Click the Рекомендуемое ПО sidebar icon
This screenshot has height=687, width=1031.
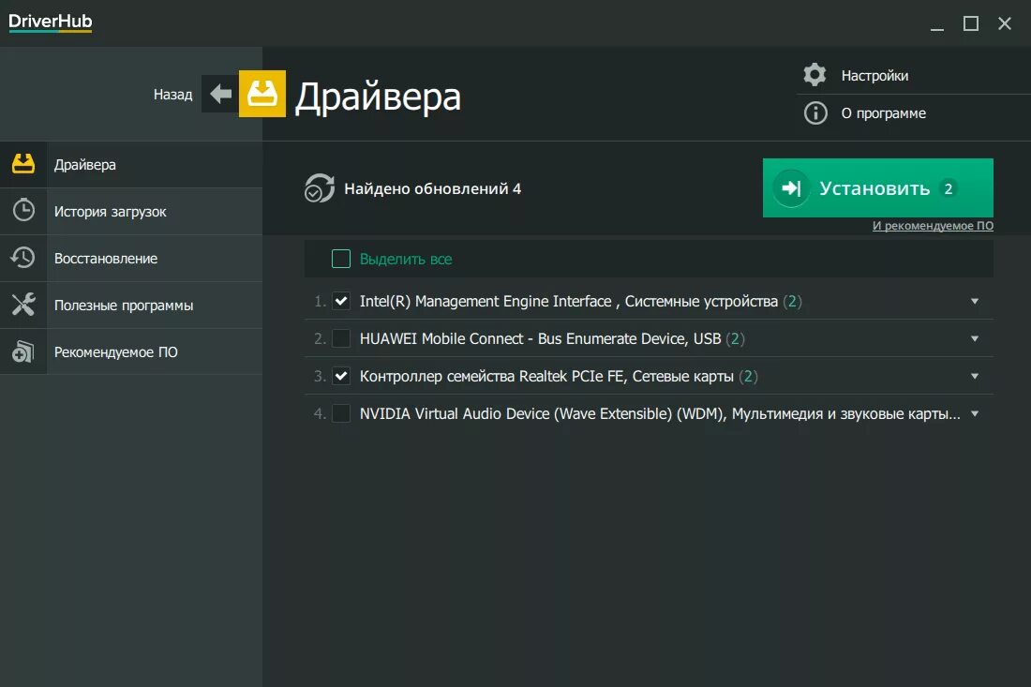tap(23, 352)
